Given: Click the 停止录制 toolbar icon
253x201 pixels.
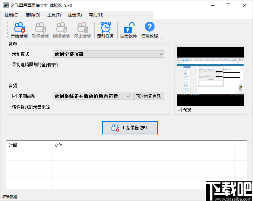Looking at the screenshot, I should point(82,27).
